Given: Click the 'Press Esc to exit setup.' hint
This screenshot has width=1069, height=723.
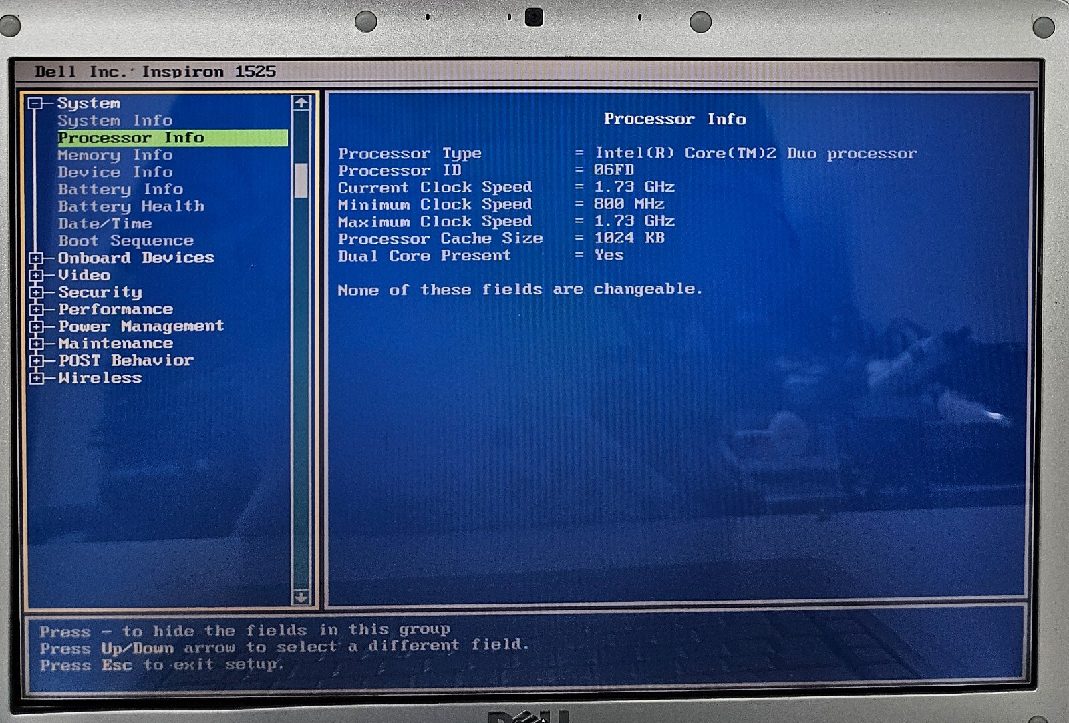Looking at the screenshot, I should [x=162, y=664].
